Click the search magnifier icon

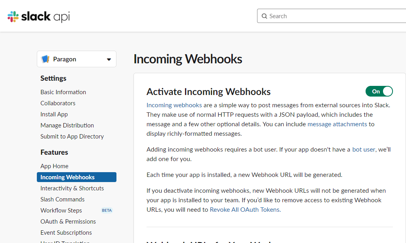264,16
